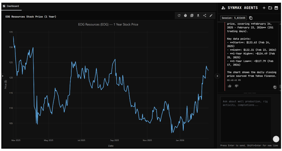Click the chat panel resize handle
Image resolution: width=282 pixels, height=151 pixels.
[x=249, y=93]
